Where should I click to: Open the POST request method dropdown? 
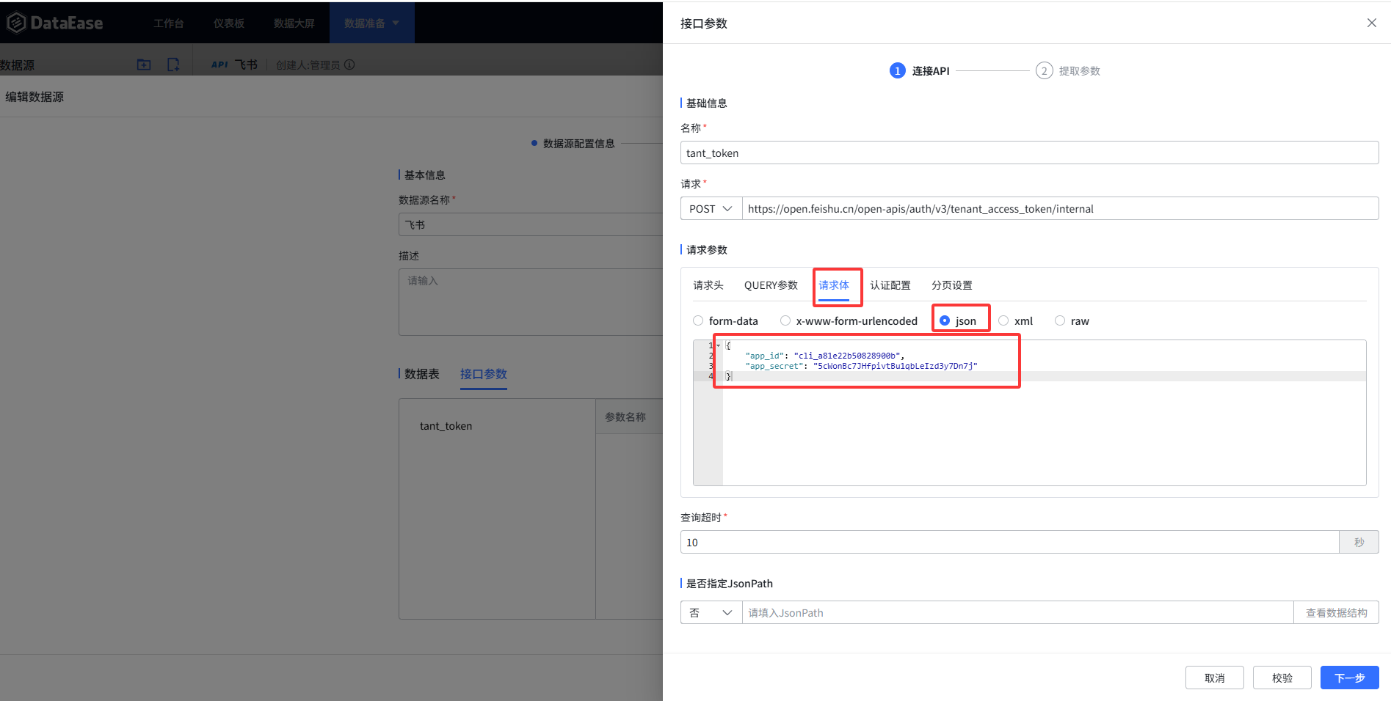(x=710, y=208)
